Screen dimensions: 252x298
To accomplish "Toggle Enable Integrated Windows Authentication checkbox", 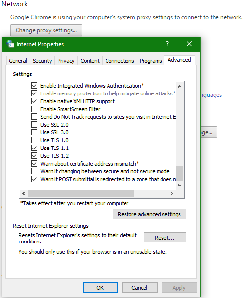I will pos(34,86).
